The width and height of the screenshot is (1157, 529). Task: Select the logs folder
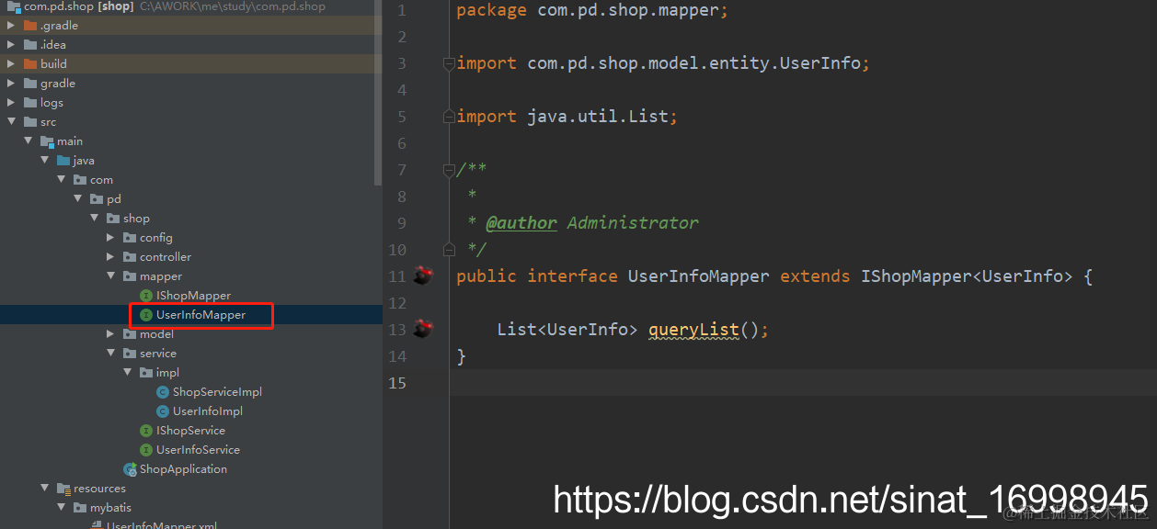52,103
